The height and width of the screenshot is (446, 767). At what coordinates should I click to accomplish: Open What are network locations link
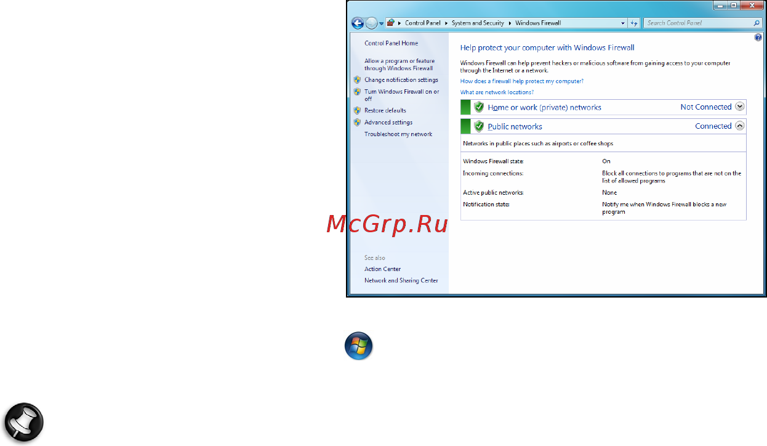click(x=497, y=92)
